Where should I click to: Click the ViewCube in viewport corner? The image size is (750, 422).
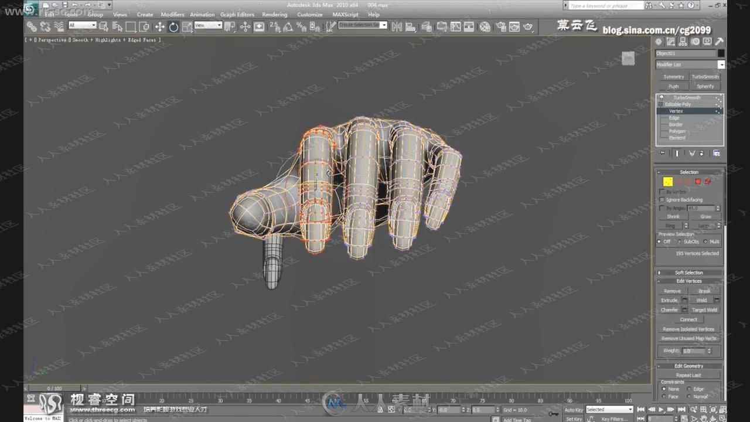pyautogui.click(x=628, y=58)
